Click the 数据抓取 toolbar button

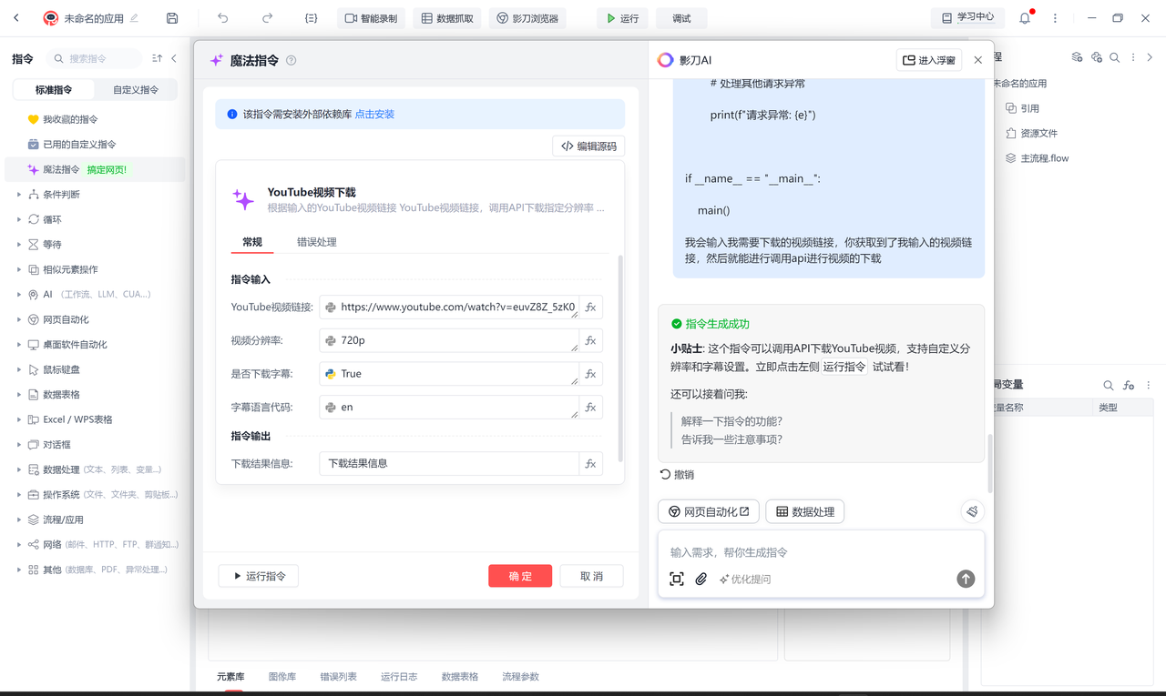[x=447, y=18]
